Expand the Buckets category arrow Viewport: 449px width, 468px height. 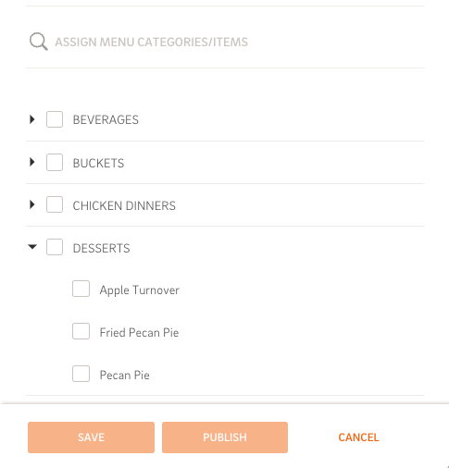point(32,162)
